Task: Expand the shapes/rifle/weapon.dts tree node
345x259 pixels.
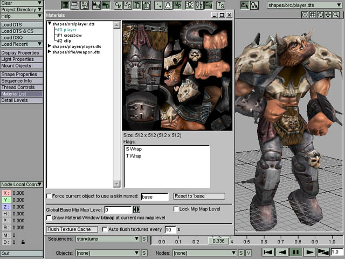Action: [50, 52]
